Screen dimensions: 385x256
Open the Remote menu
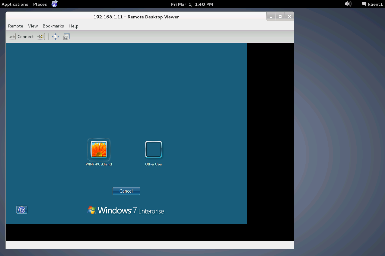click(15, 26)
